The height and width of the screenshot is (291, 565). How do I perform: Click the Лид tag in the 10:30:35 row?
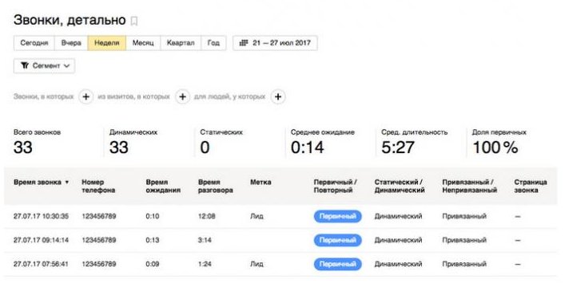pyautogui.click(x=257, y=216)
